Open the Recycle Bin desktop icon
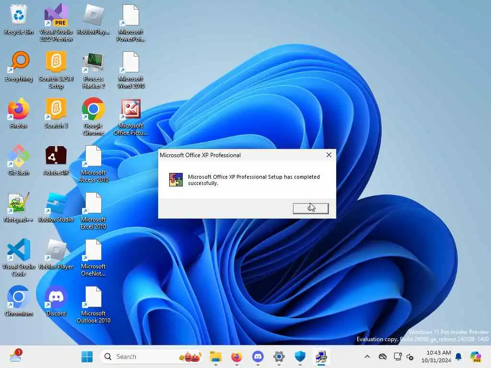Image resolution: width=491 pixels, height=368 pixels. point(19,19)
